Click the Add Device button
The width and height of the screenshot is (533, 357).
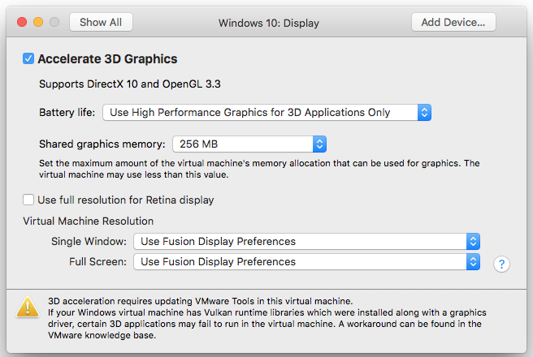click(x=453, y=23)
